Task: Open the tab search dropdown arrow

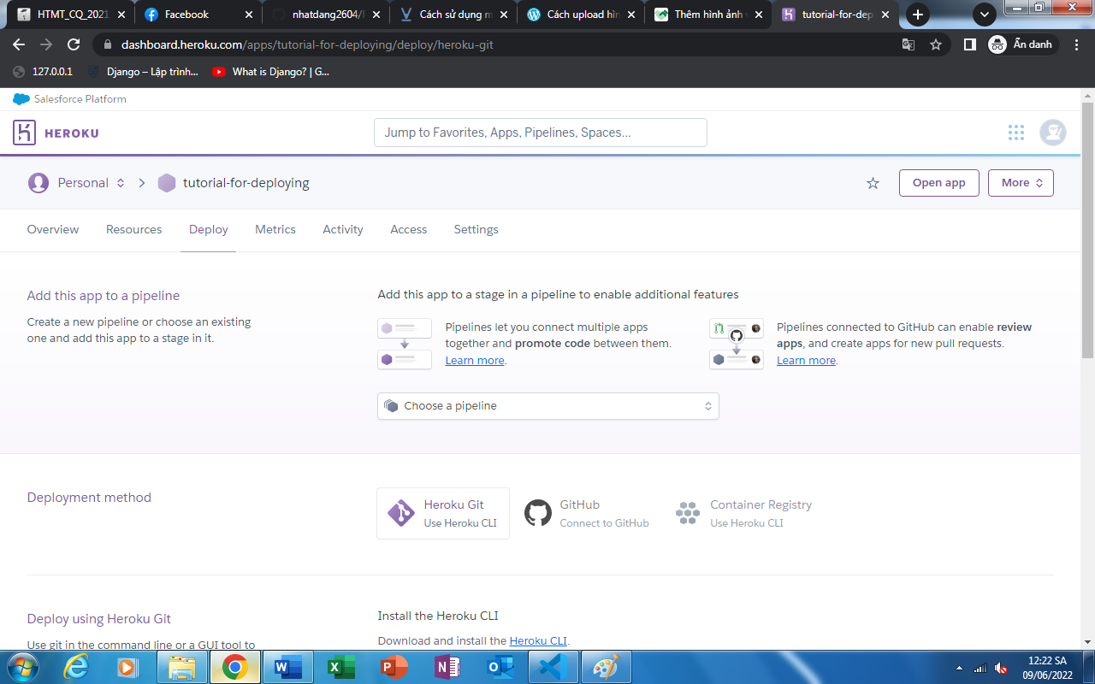Action: [985, 15]
